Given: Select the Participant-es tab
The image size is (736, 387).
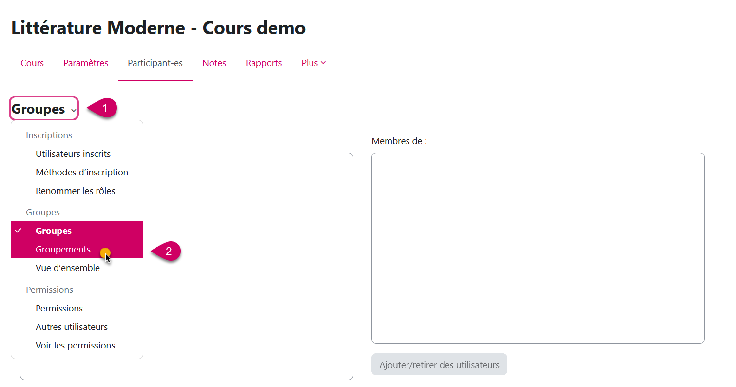Looking at the screenshot, I should click(155, 63).
